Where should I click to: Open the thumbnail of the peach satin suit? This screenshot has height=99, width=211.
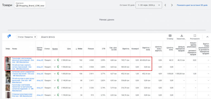click(x=8, y=67)
